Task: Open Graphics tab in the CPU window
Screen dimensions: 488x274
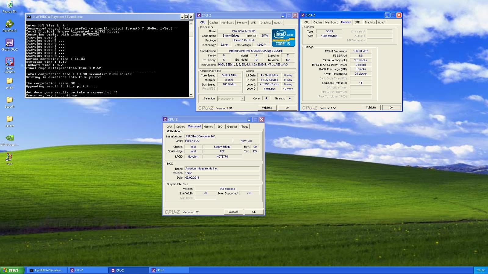Action: pyautogui.click(x=266, y=23)
